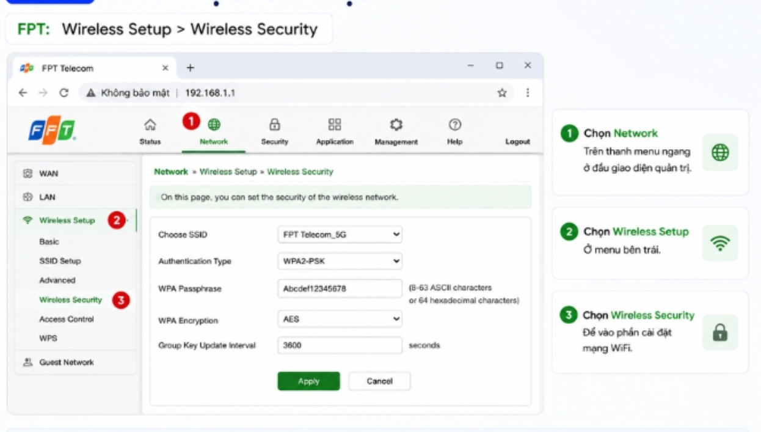761x432 pixels.
Task: Select Wireless Security in sidebar
Action: click(x=70, y=300)
